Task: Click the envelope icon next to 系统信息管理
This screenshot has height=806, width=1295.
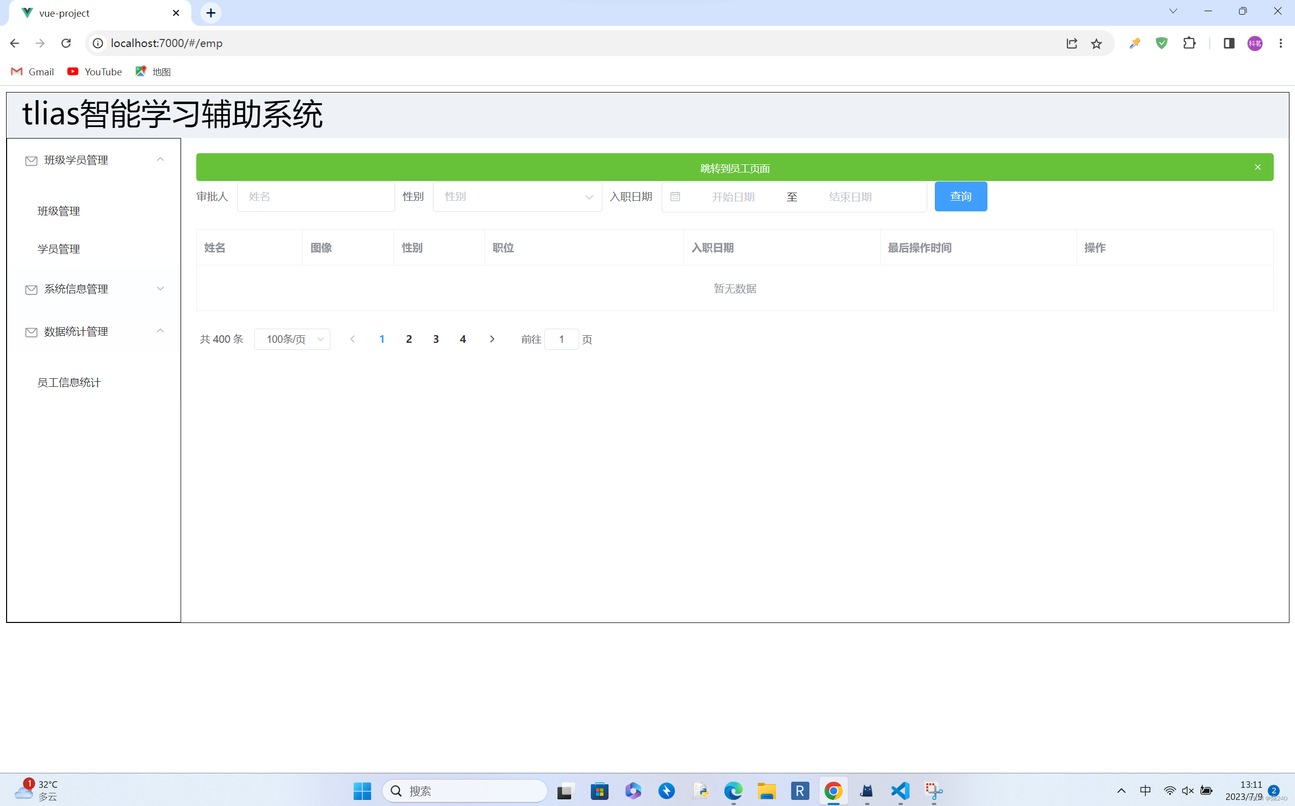Action: pos(30,289)
